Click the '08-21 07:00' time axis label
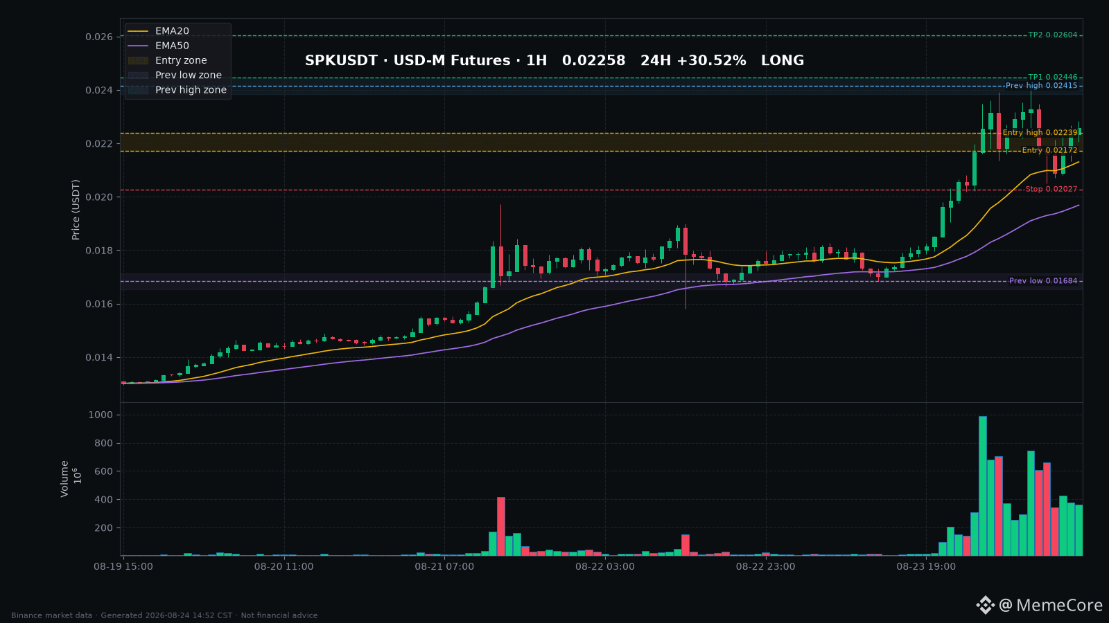This screenshot has height=623, width=1109. coord(444,567)
